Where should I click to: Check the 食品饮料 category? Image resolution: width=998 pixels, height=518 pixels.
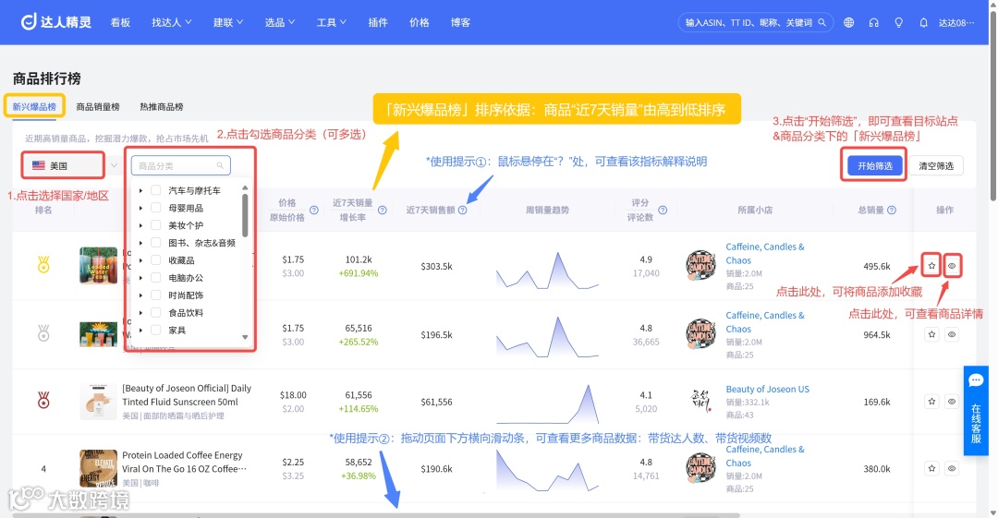[155, 312]
